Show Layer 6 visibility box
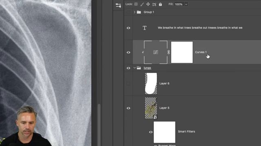The image size is (261, 146). coord(128,84)
